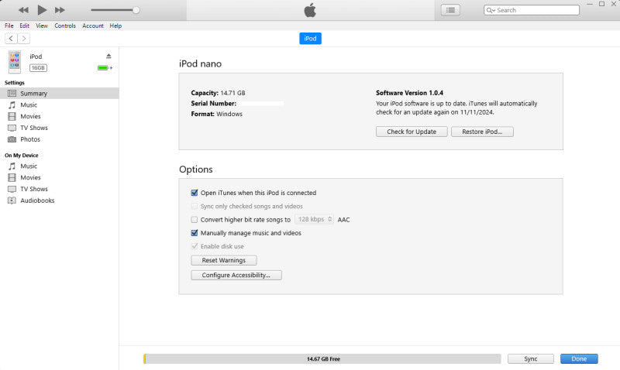Select the blue iPod tab button

(310, 38)
